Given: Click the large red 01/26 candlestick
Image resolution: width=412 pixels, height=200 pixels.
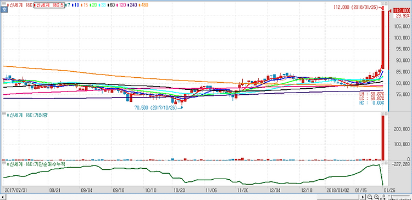Looking at the screenshot, I should point(383,40).
